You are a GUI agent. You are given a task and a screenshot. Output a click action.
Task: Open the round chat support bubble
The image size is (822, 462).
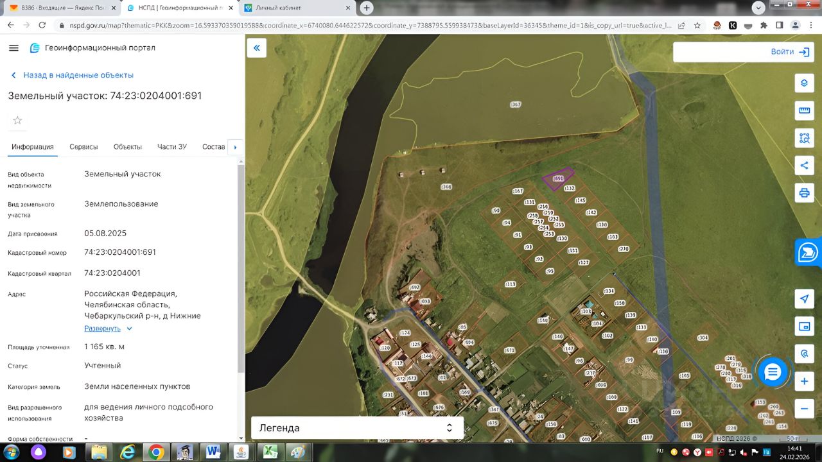click(773, 372)
